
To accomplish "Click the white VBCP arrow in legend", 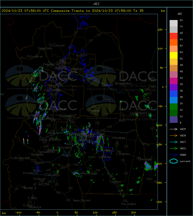I will point(173,129).
